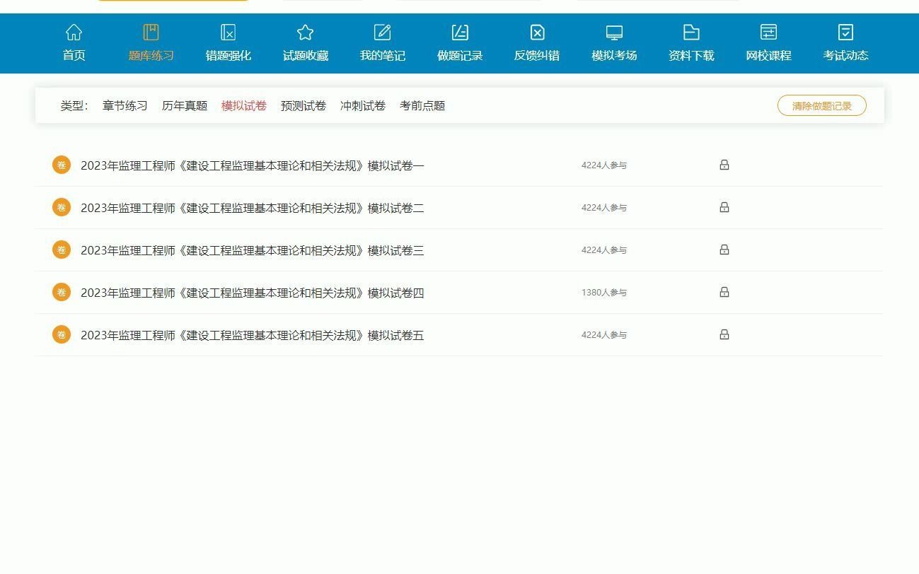
Task: Click the orange 卷 badge of 模拟试卷三
Action: tap(62, 250)
